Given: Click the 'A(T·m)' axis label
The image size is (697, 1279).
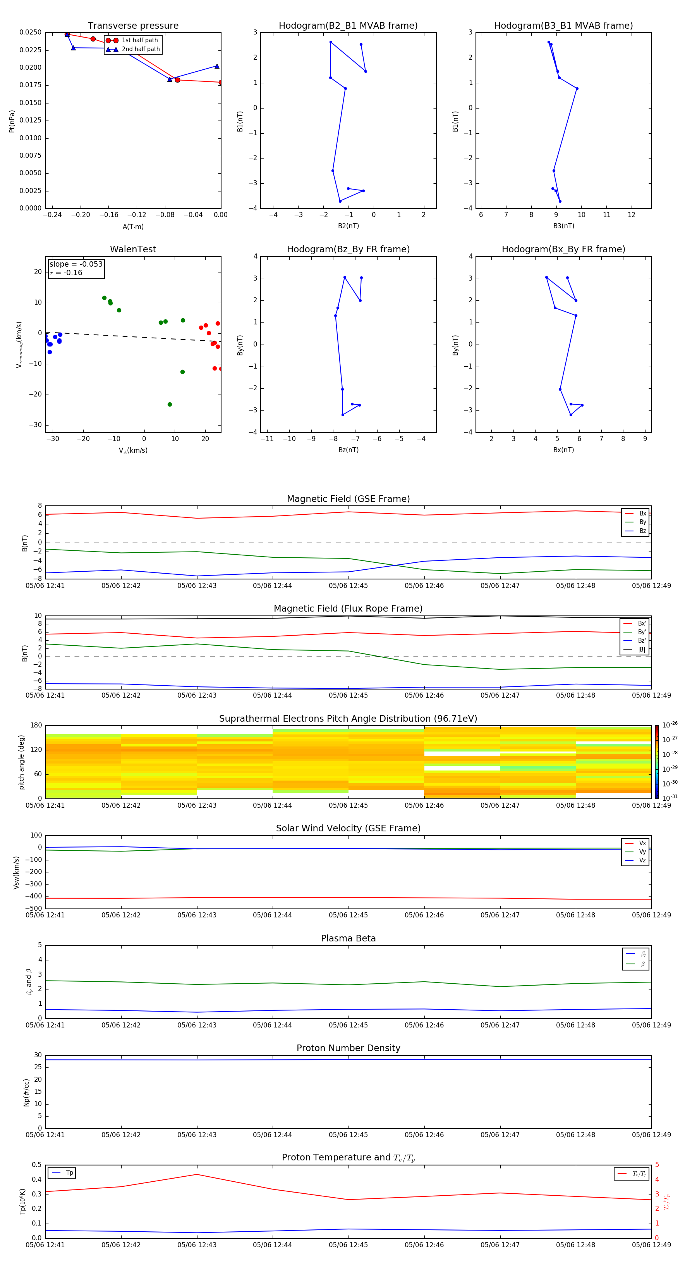Looking at the screenshot, I should (133, 227).
